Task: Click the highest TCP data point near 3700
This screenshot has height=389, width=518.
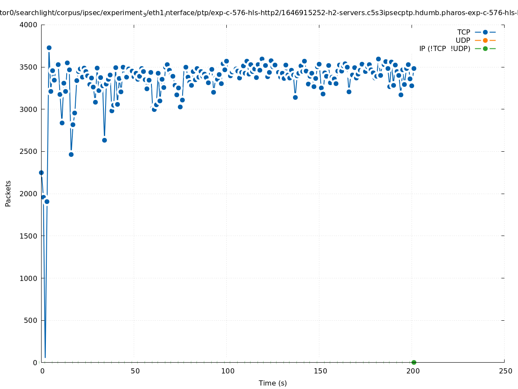Action: [49, 48]
